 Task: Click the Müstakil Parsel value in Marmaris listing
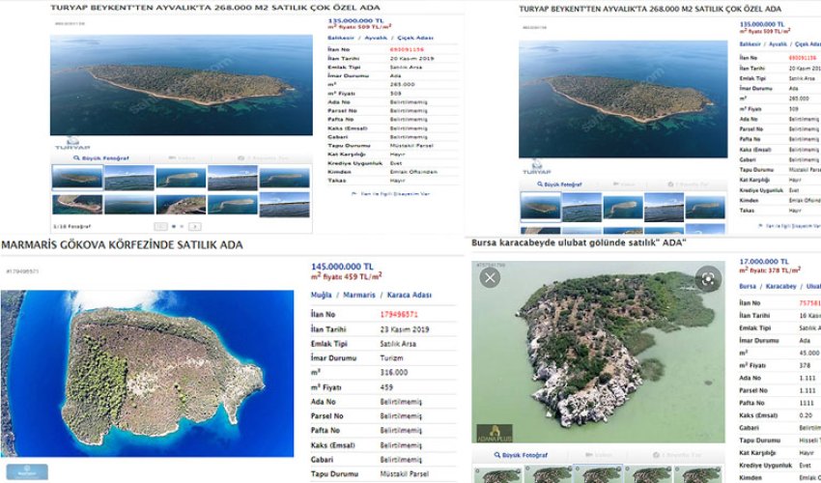pyautogui.click(x=404, y=474)
